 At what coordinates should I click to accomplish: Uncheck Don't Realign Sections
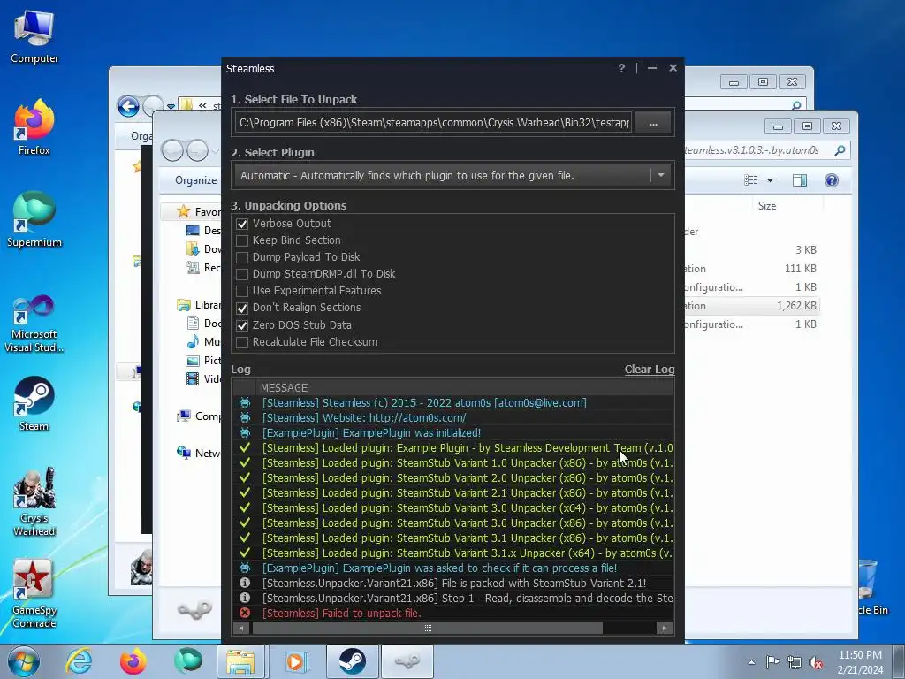242,309
